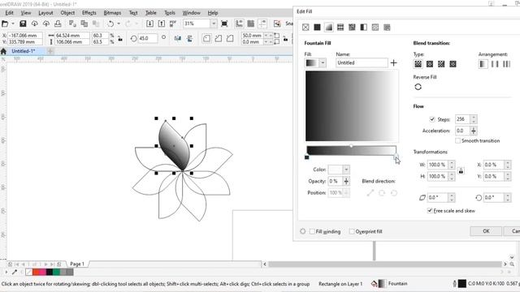The height and width of the screenshot is (292, 520).
Task: Expand the Undo history dropdown arrow
Action: [x=119, y=24]
